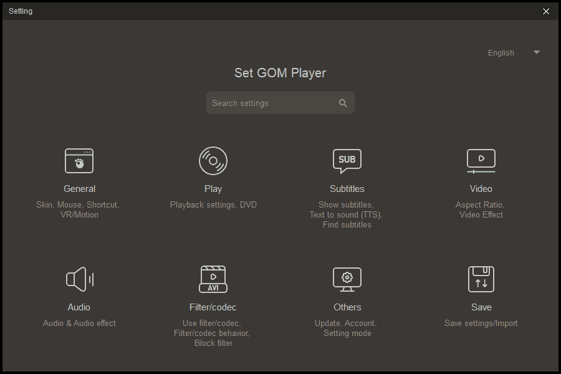The image size is (561, 374).
Task: Click the Audio category label
Action: point(79,307)
